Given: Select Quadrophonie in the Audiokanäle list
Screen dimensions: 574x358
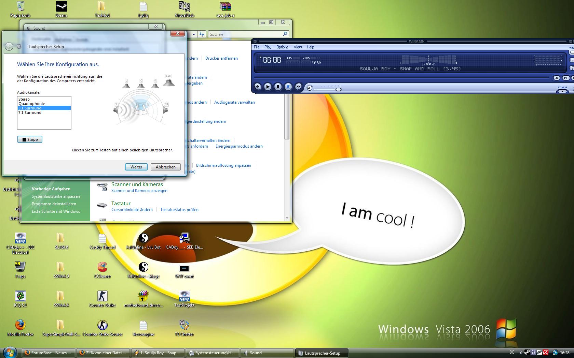Looking at the screenshot, I should (44, 104).
